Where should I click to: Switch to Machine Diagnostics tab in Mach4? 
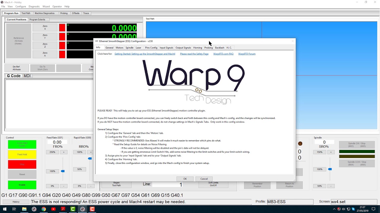coord(45,13)
